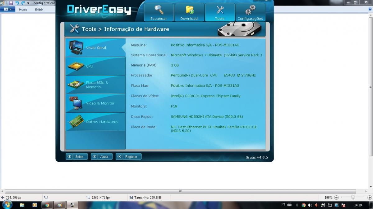This screenshot has width=373, height=209.
Task: Click the Paint zoom out minus button
Action: click(336, 197)
